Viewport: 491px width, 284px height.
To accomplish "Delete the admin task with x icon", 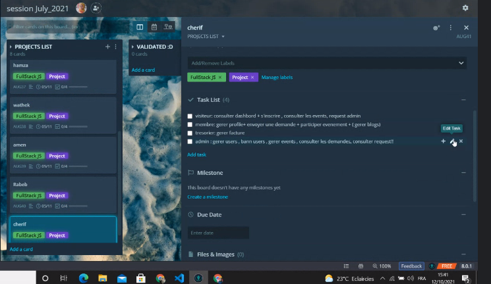I will (x=461, y=141).
